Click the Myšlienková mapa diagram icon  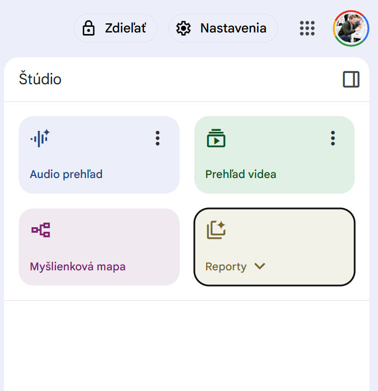pyautogui.click(x=41, y=230)
